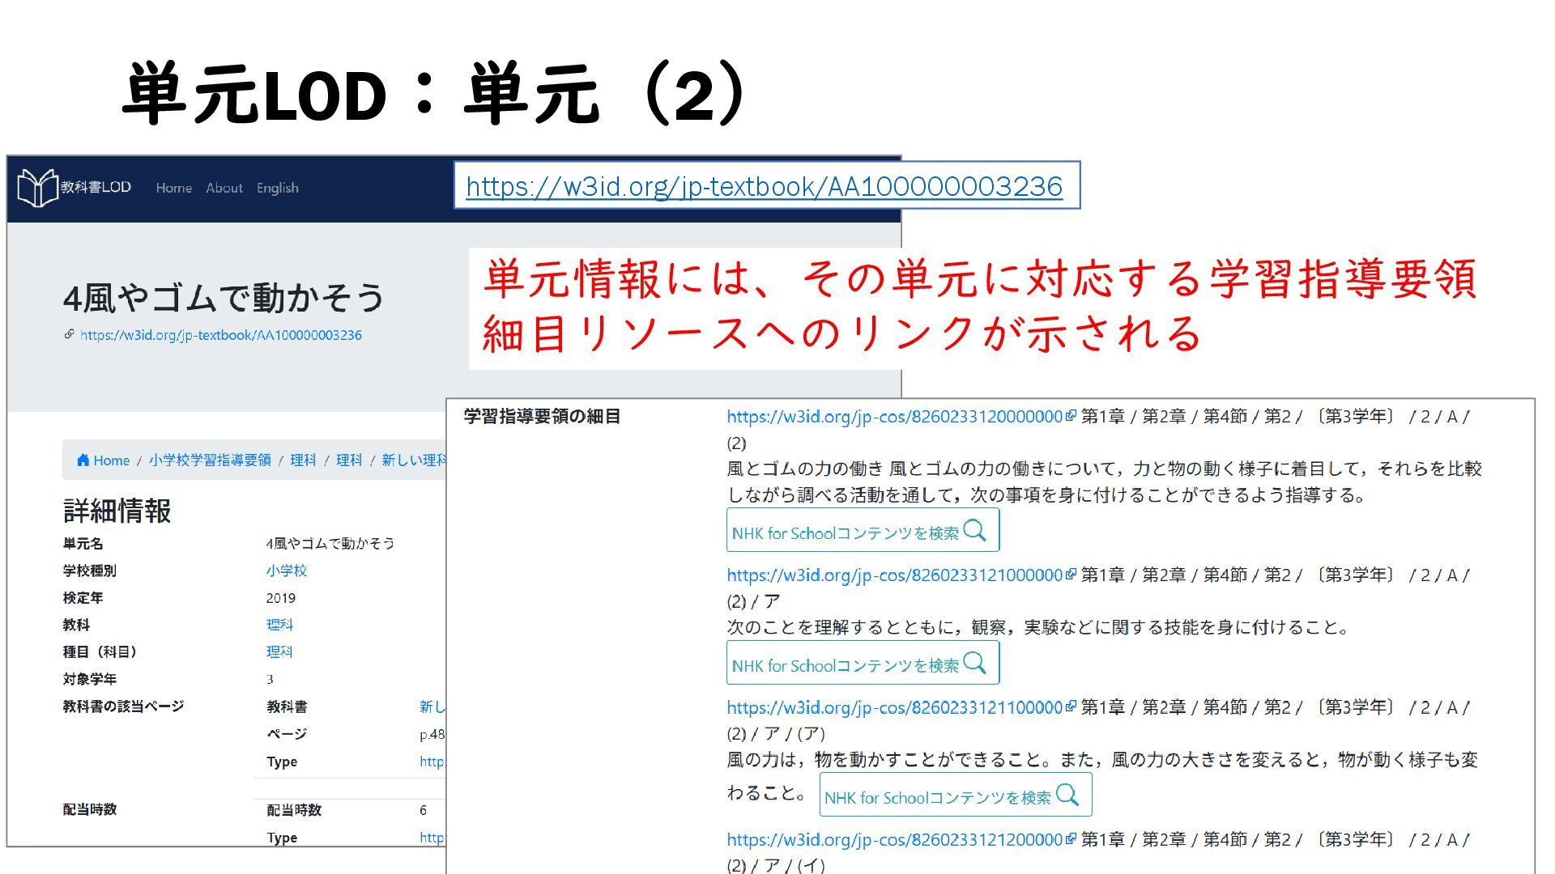Click external-link icon after 8260233121100000 URL
Image resolution: width=1555 pixels, height=874 pixels.
(1071, 706)
